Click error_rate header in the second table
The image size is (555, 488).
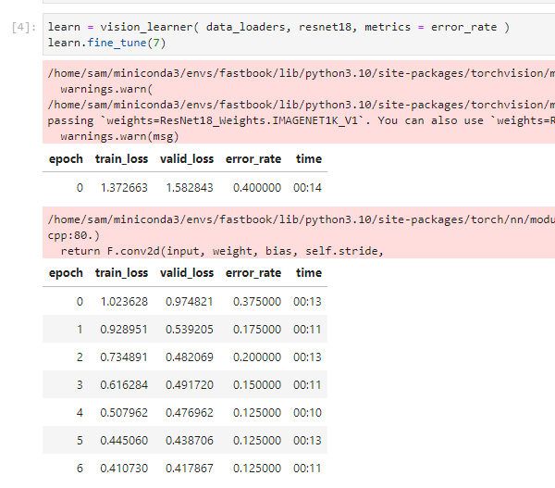pos(253,273)
